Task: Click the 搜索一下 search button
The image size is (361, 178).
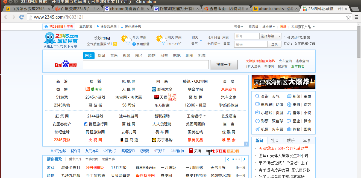Action: pyautogui.click(x=224, y=65)
